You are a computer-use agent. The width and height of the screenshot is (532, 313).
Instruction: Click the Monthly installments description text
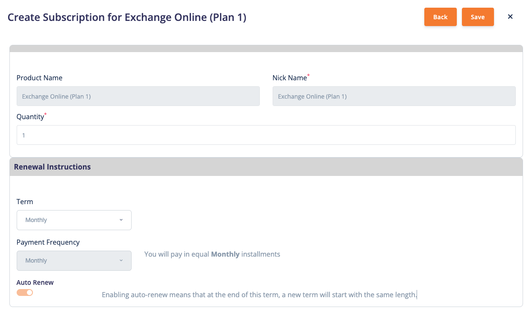point(212,254)
